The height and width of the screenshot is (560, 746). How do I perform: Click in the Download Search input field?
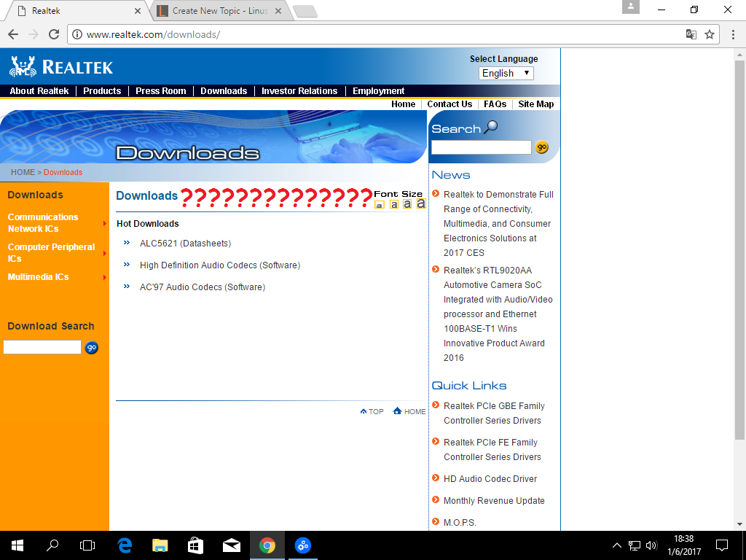tap(42, 347)
